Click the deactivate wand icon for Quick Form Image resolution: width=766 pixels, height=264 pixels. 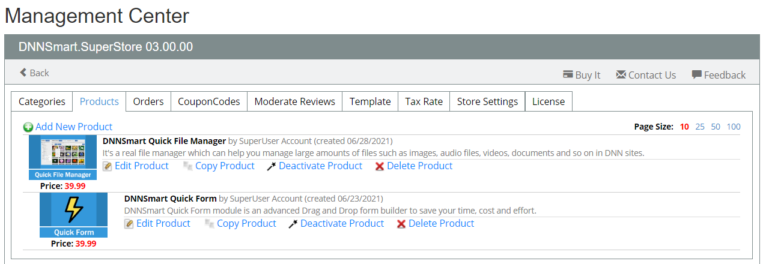click(x=293, y=224)
